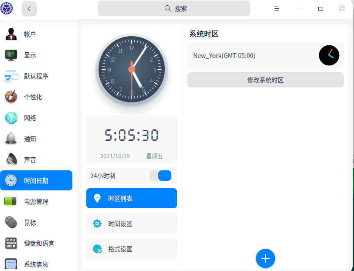
Task: Click the search (搜索) input field
Action: click(x=174, y=8)
